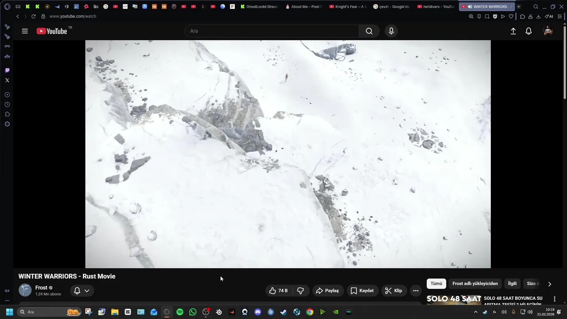The width and height of the screenshot is (567, 319).
Task: Go back with browser back arrow
Action: coord(17,16)
